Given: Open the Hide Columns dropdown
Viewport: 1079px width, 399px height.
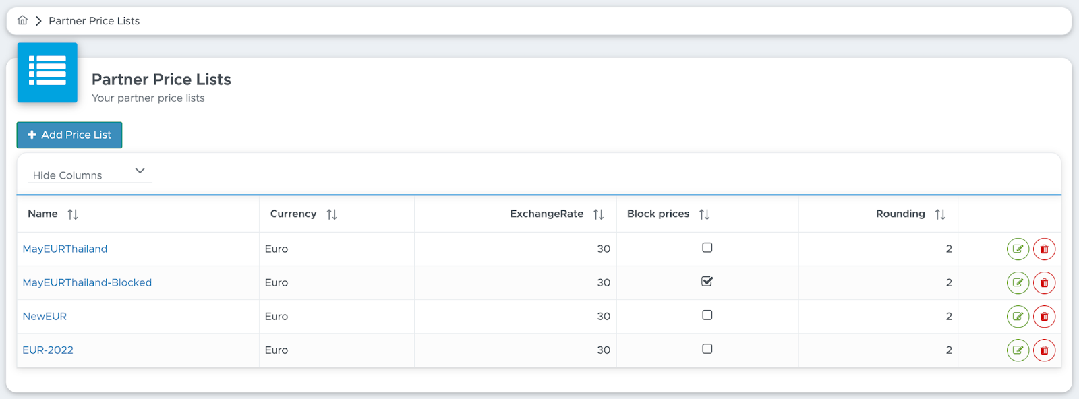Looking at the screenshot, I should point(90,174).
